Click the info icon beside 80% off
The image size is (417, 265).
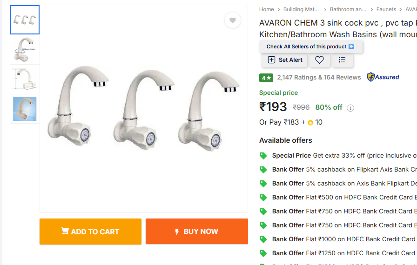tap(350, 108)
